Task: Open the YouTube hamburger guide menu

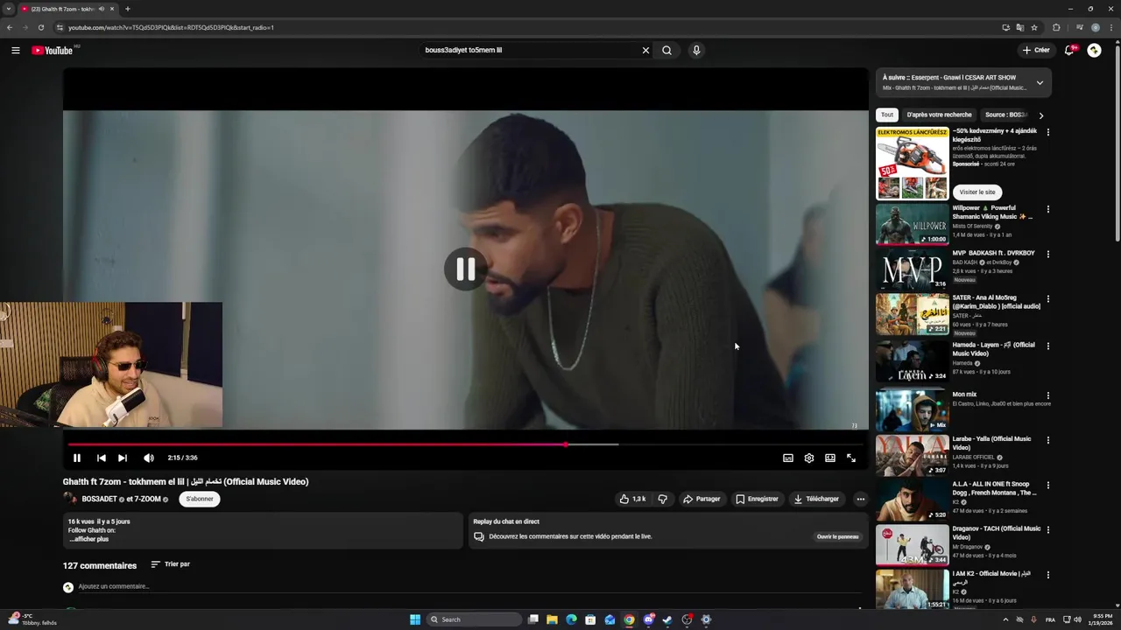Action: click(15, 50)
